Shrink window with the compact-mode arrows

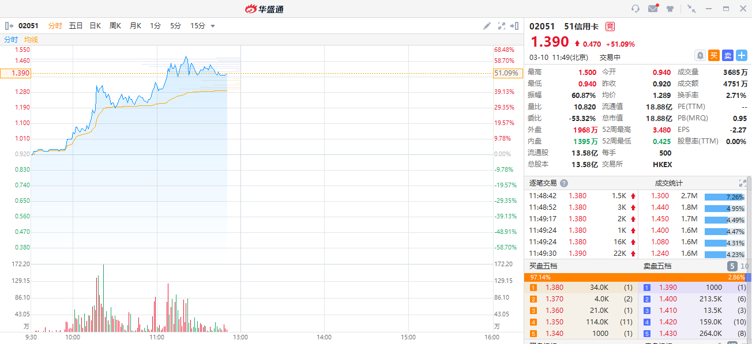click(691, 9)
